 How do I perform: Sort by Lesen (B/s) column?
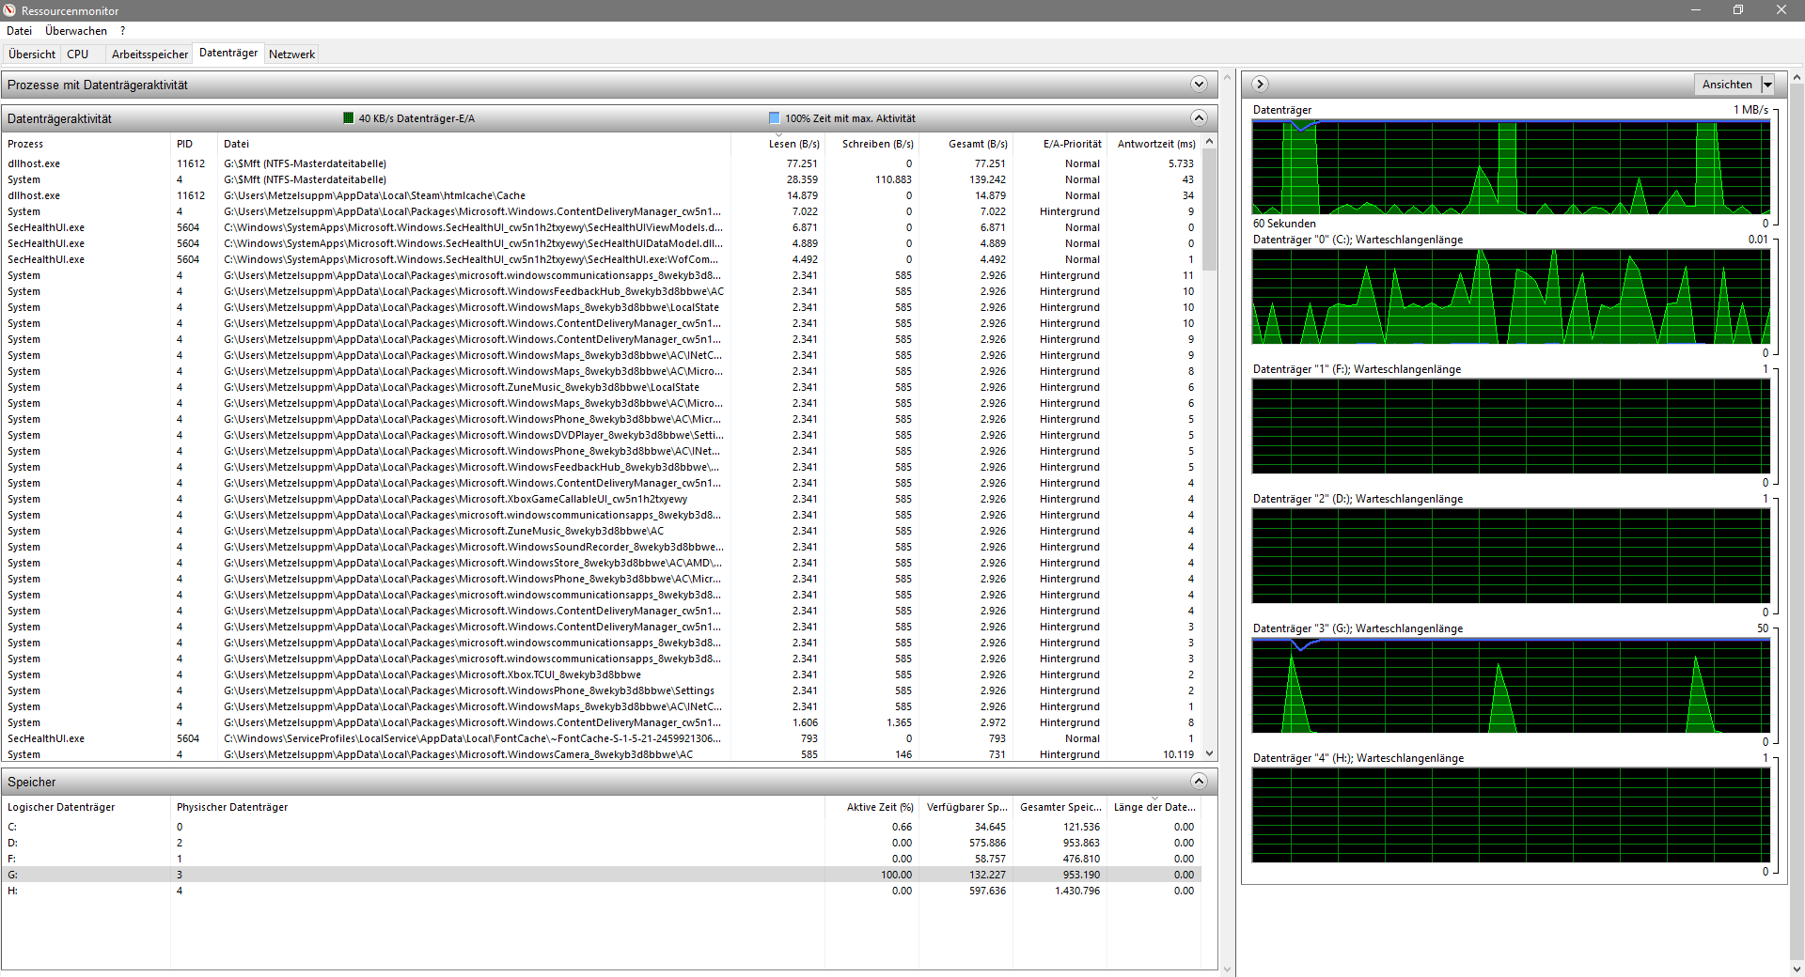point(778,144)
